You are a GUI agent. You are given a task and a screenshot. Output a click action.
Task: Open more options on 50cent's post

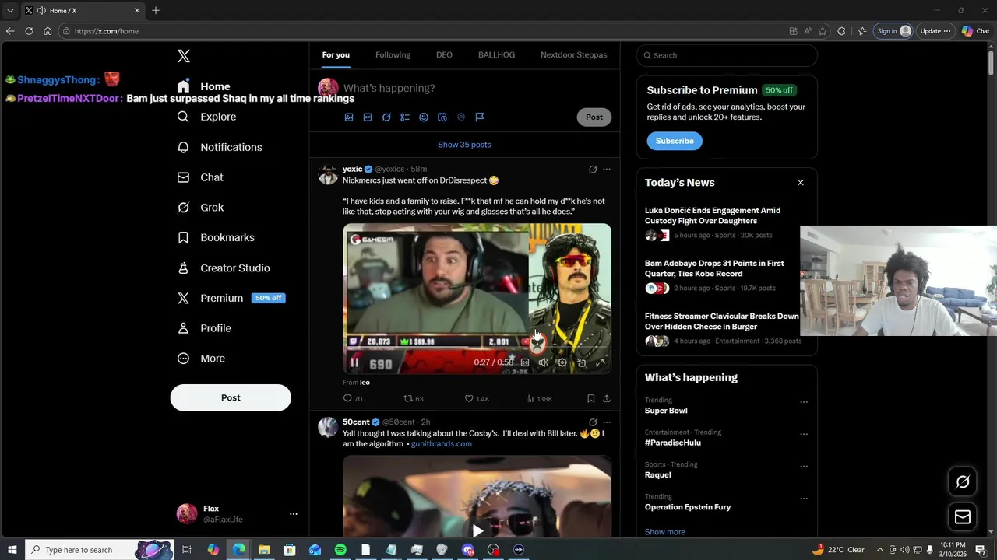(x=607, y=422)
